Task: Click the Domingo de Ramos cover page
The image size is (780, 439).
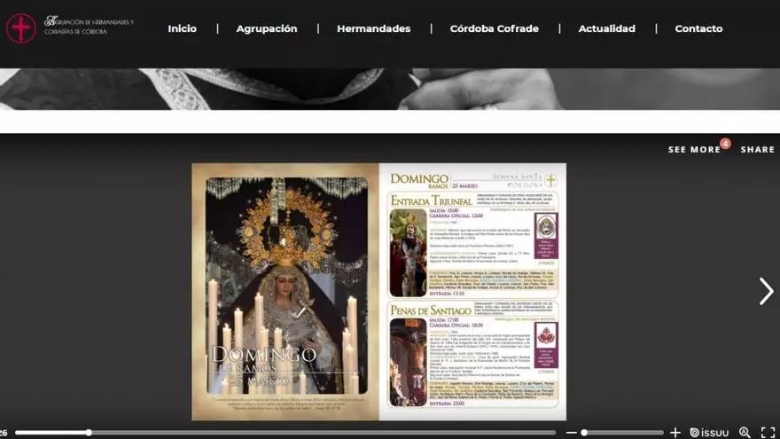Action: point(285,291)
